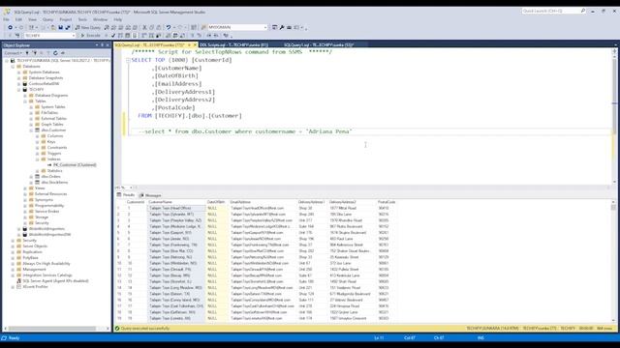
Task: Open the Help menu
Action: [118, 19]
